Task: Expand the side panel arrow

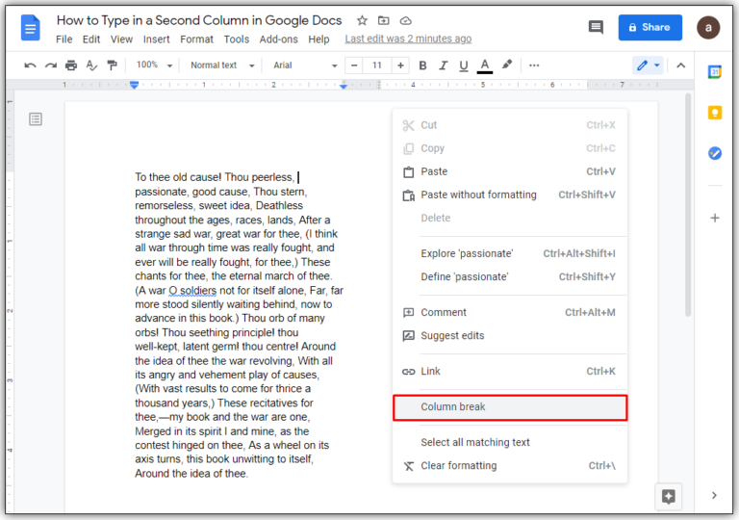Action: click(715, 495)
